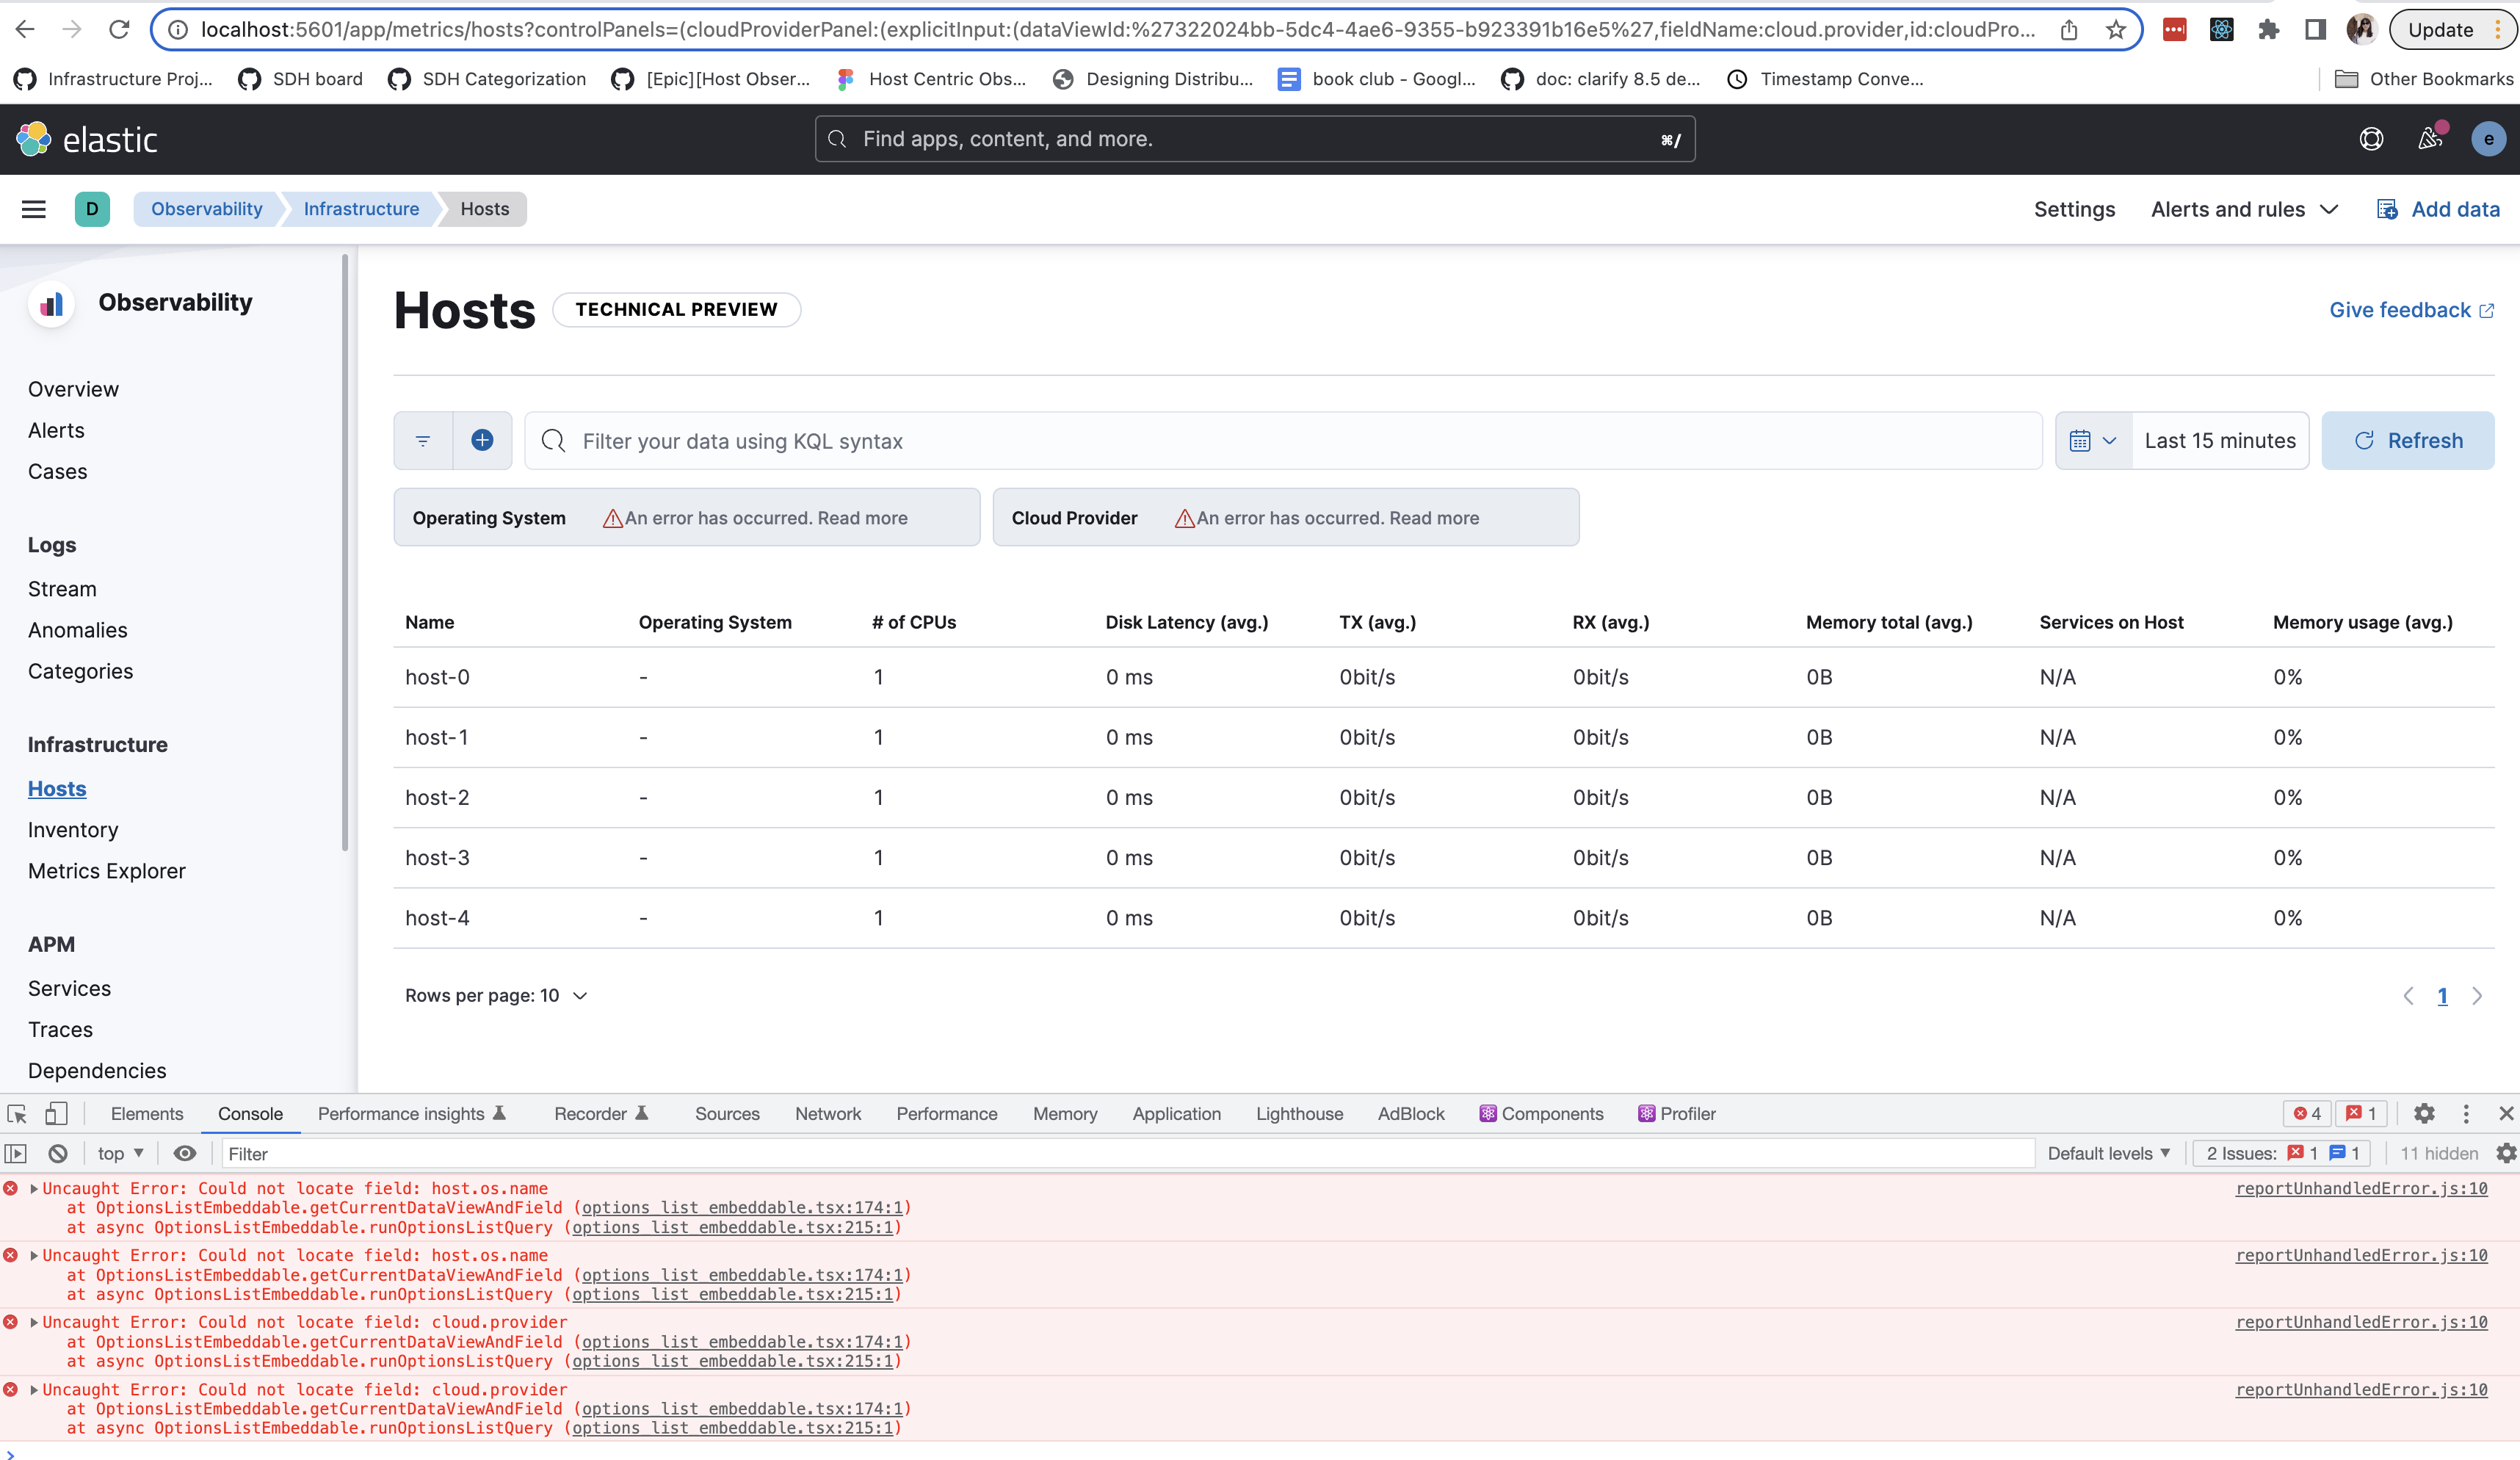The height and width of the screenshot is (1460, 2520).
Task: Click the DevTools inspect element icon
Action: coord(17,1113)
